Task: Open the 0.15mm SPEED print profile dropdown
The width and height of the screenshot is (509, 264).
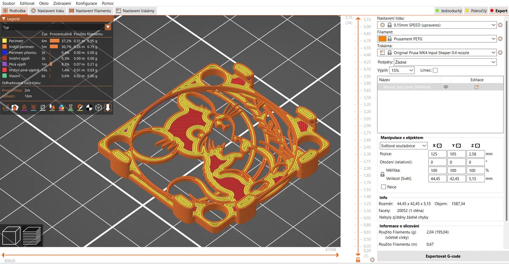Action: tap(437, 25)
